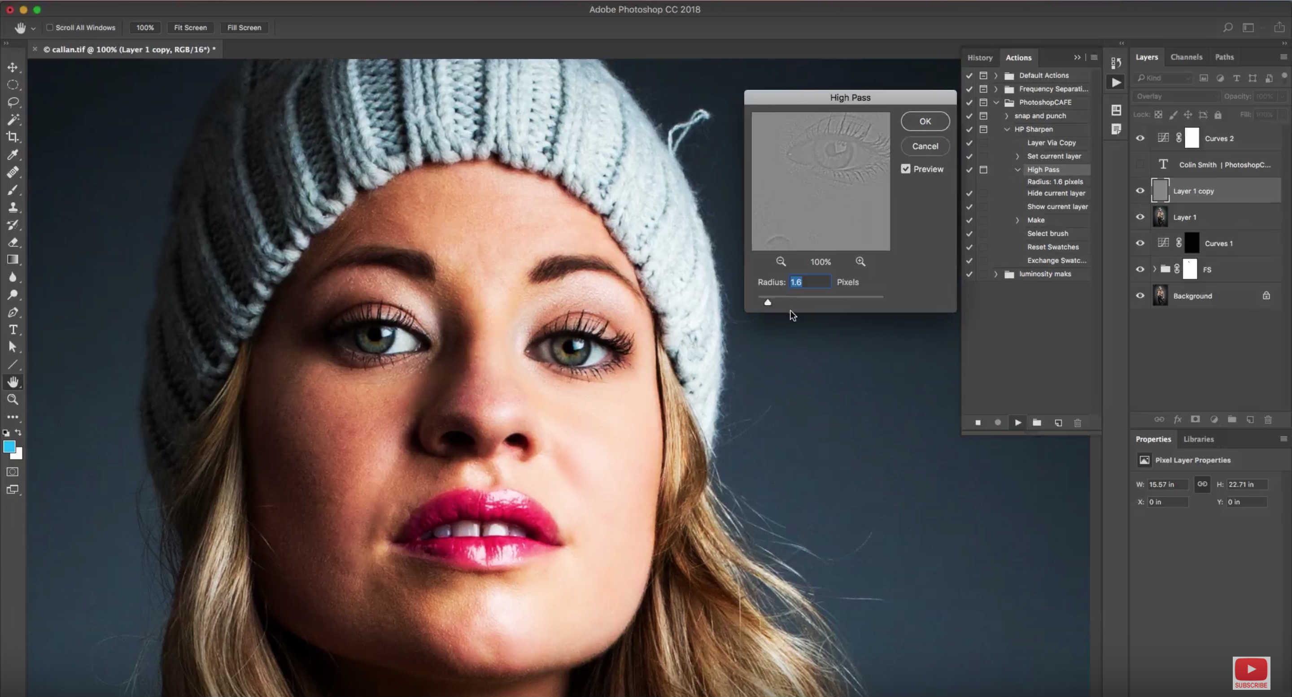Viewport: 1292px width, 697px height.
Task: Click the Fit Screen button
Action: click(x=190, y=27)
